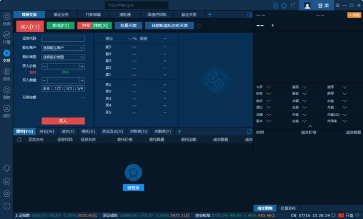Open the 委托[R] tab

pyautogui.click(x=88, y=131)
